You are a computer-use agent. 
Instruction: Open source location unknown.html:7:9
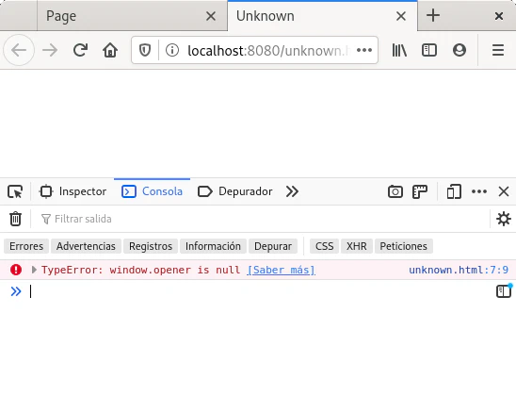point(459,270)
